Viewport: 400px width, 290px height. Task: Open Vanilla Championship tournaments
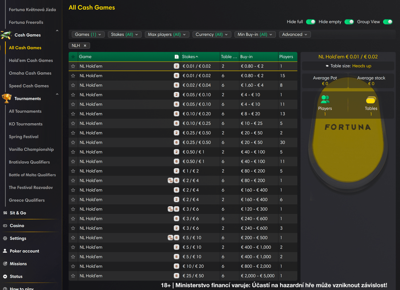[x=32, y=149]
